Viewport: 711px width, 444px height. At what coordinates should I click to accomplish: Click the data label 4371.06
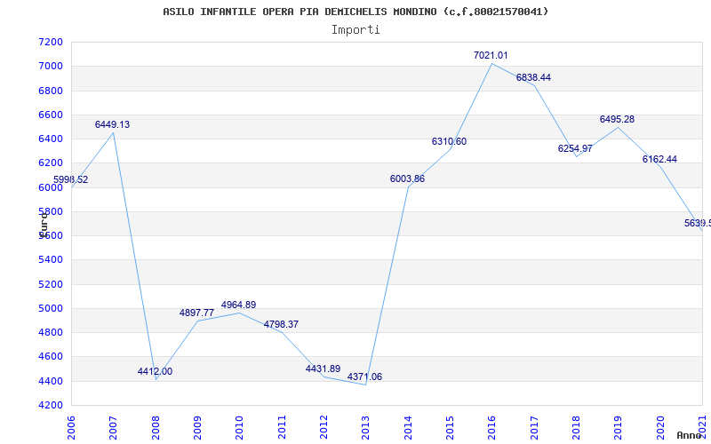point(365,377)
